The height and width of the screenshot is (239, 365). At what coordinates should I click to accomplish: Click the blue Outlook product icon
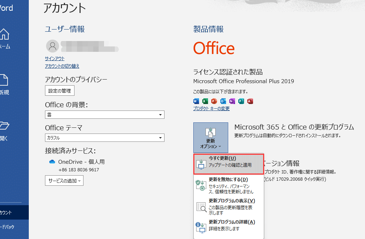[223, 101]
